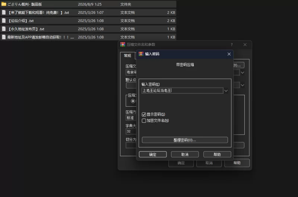This screenshot has width=298, height=197.
Task: Close the 输入密码 dialog
Action: 229,54
